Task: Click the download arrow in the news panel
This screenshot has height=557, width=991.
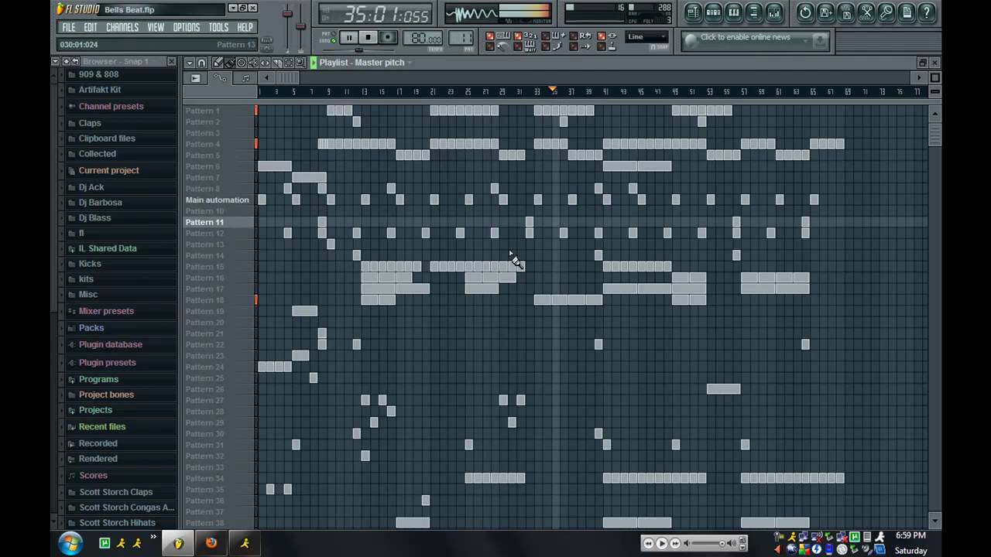Action: [819, 40]
